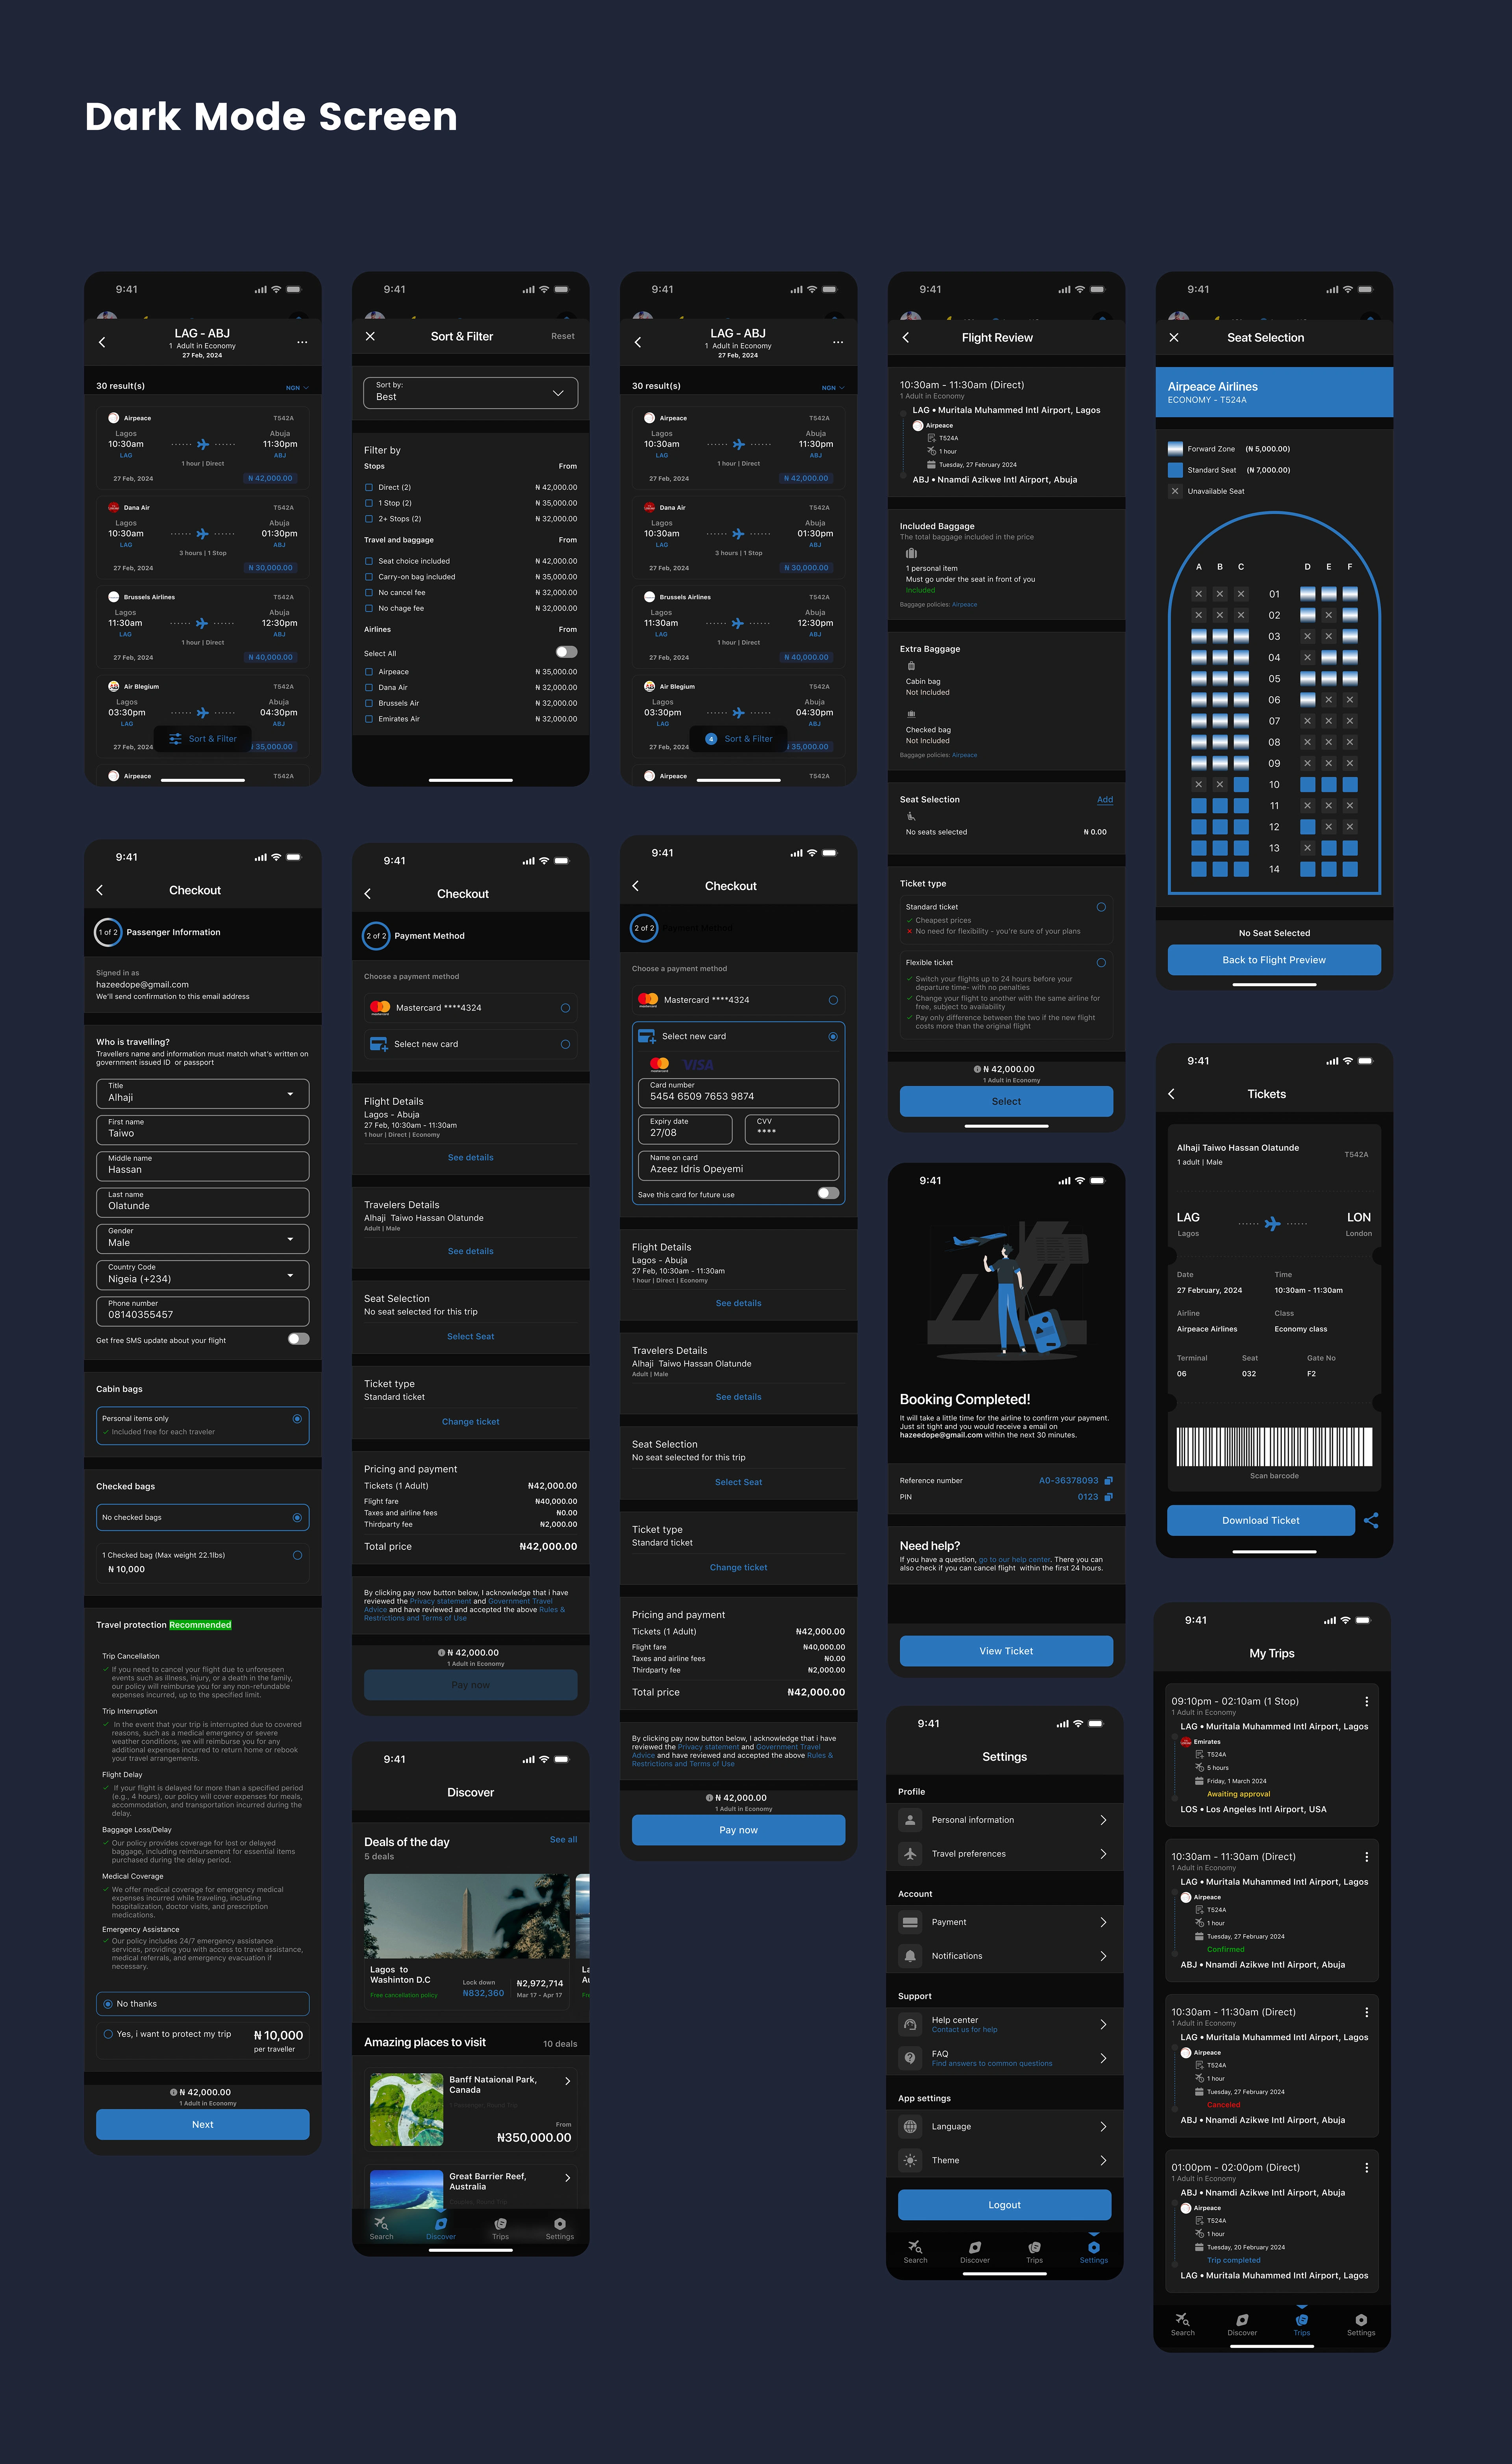
Task: Choose Yes, i want to protect my trip
Action: click(108, 2034)
